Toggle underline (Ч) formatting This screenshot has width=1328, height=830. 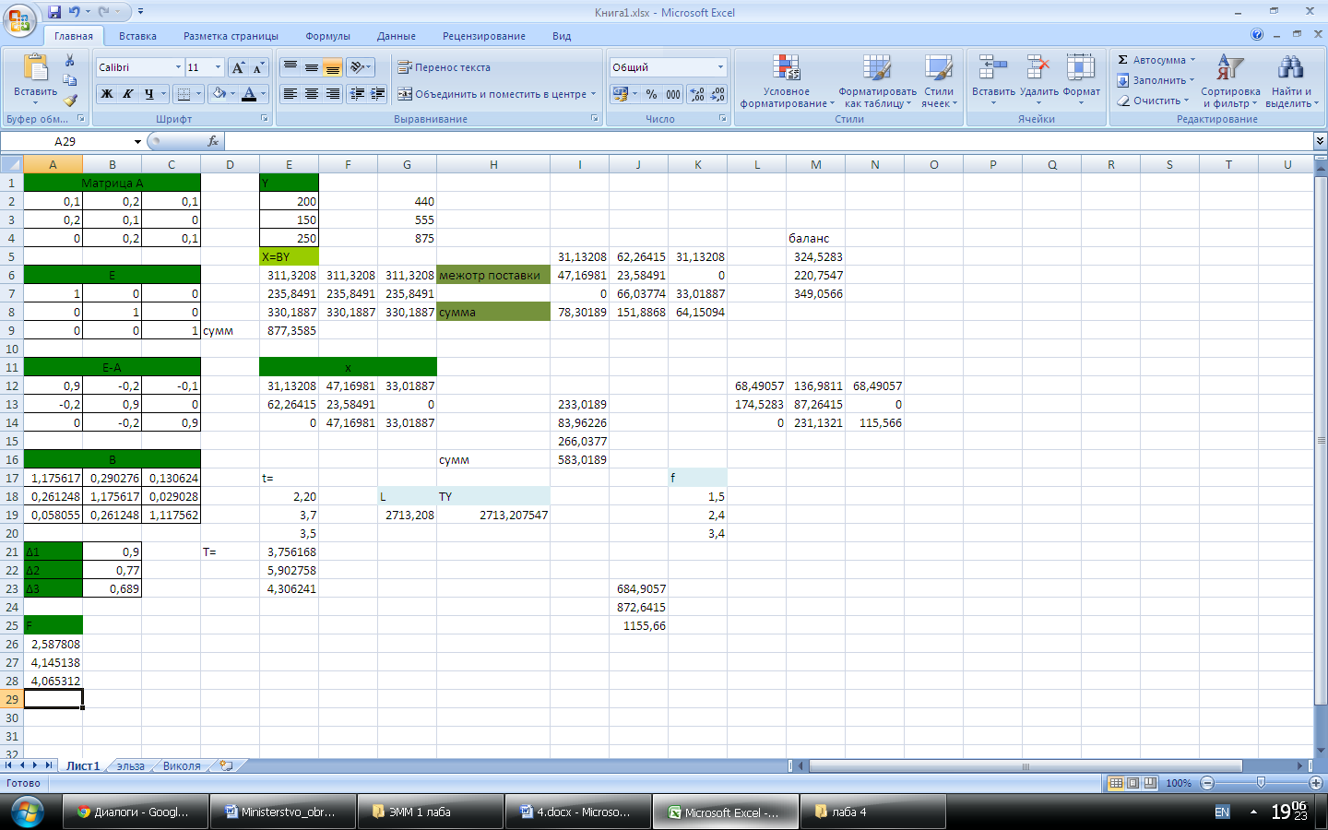click(x=148, y=94)
